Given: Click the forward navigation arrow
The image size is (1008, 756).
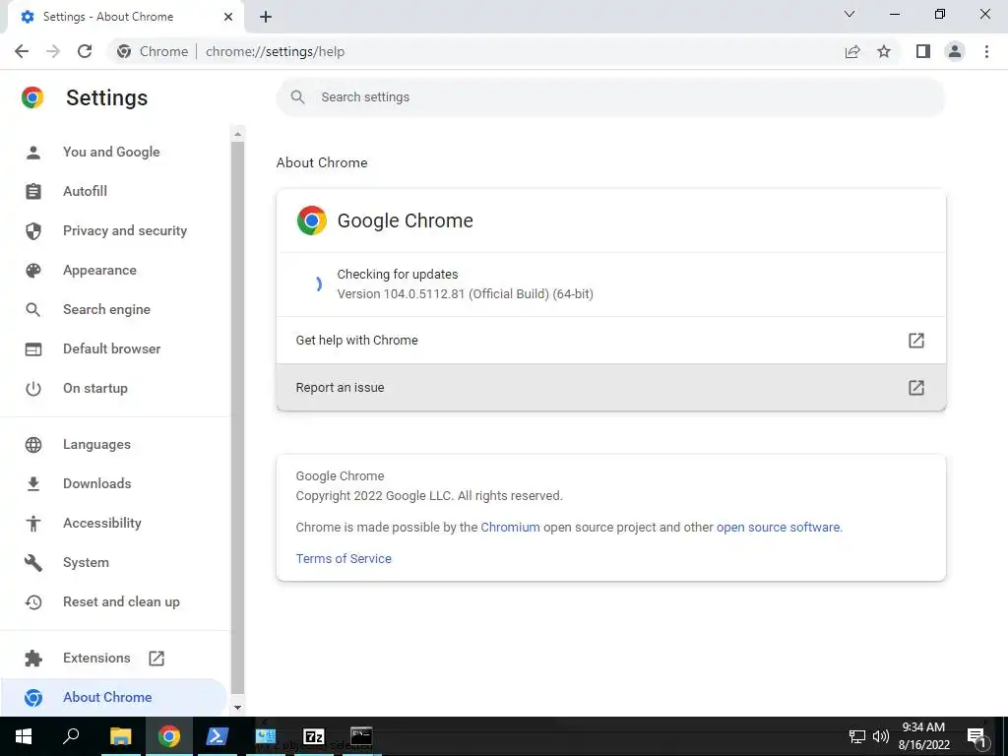Looking at the screenshot, I should tap(53, 51).
